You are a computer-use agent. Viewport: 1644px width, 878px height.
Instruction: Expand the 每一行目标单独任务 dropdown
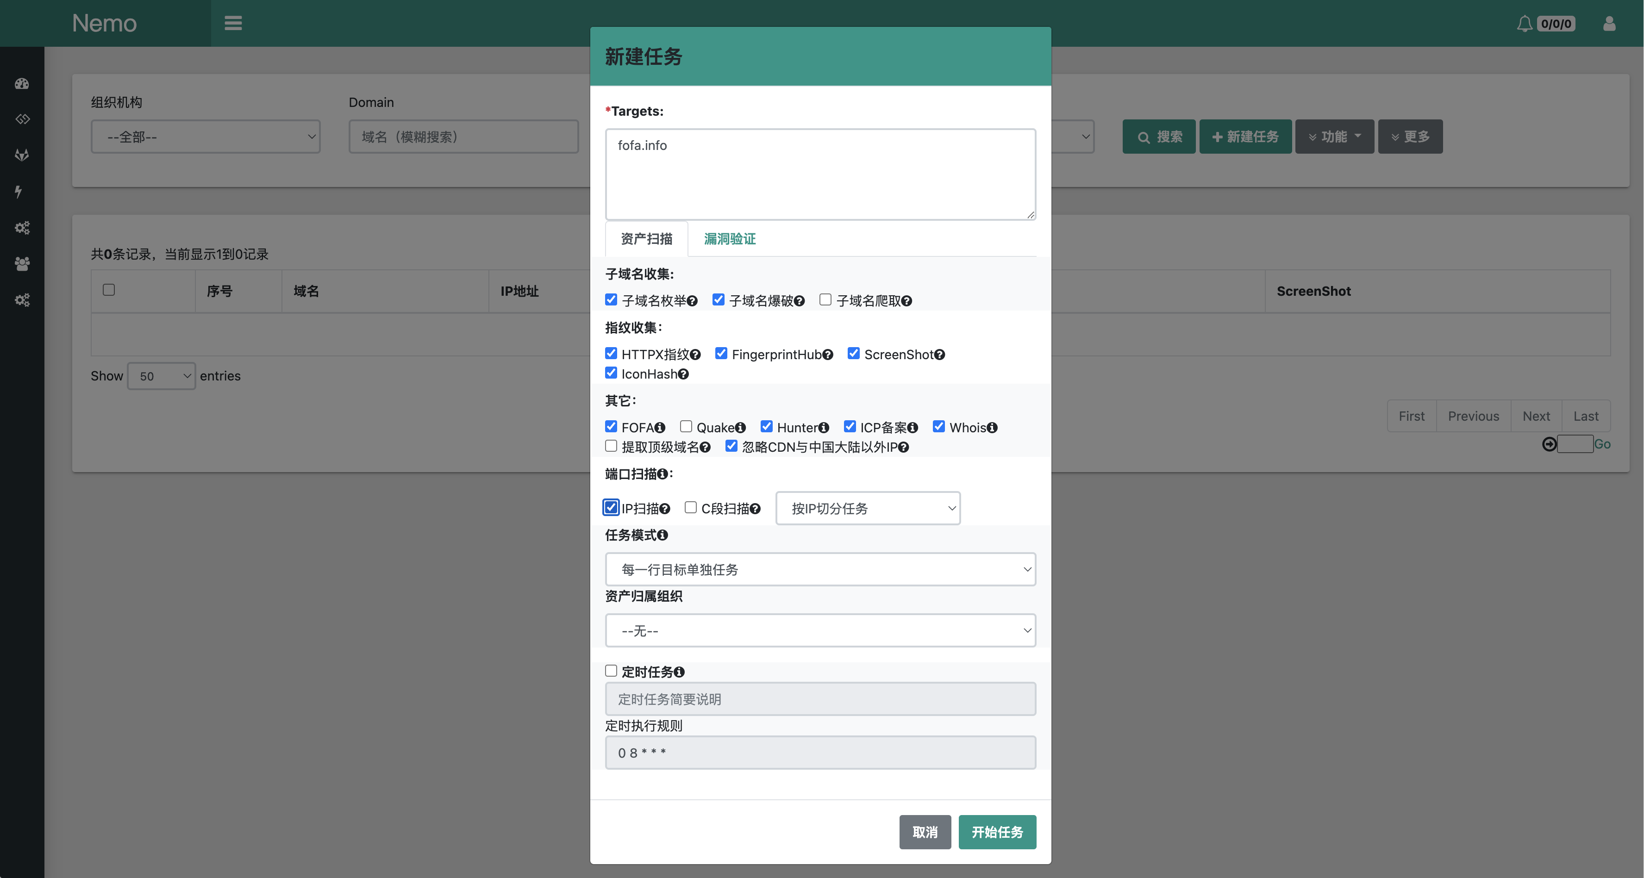pyautogui.click(x=820, y=569)
